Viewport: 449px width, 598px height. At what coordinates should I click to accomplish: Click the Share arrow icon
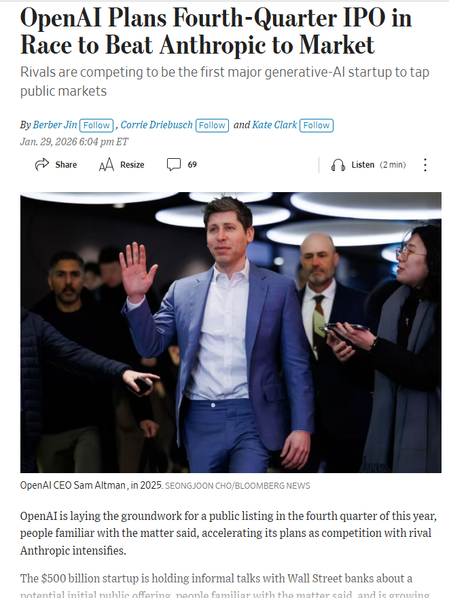click(42, 164)
